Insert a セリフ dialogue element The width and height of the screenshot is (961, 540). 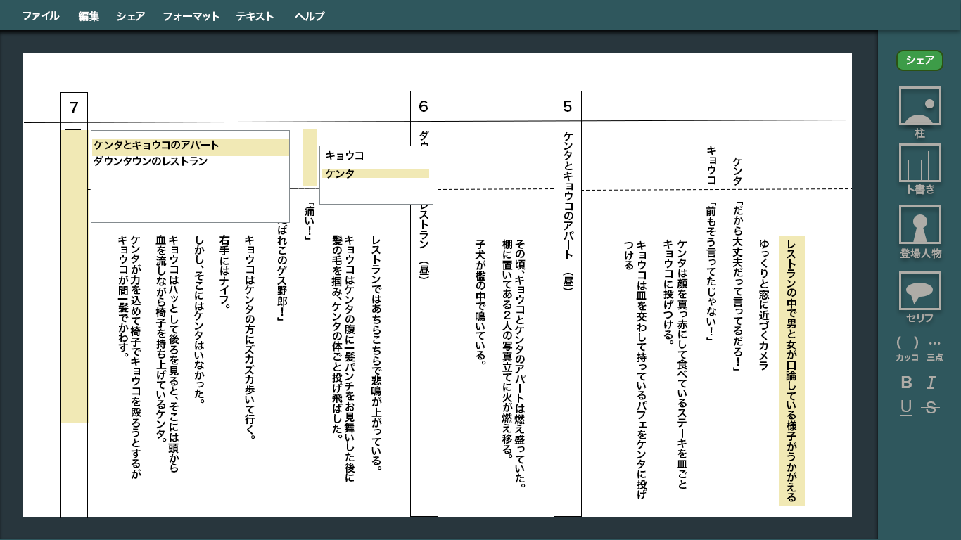tap(919, 291)
